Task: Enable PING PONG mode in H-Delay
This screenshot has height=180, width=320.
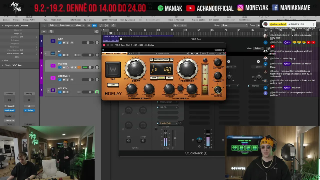Action: coord(158,60)
